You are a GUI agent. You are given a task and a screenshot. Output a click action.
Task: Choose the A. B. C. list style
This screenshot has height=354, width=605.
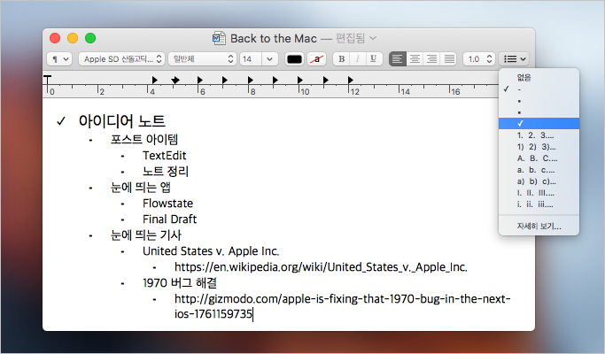coord(539,158)
